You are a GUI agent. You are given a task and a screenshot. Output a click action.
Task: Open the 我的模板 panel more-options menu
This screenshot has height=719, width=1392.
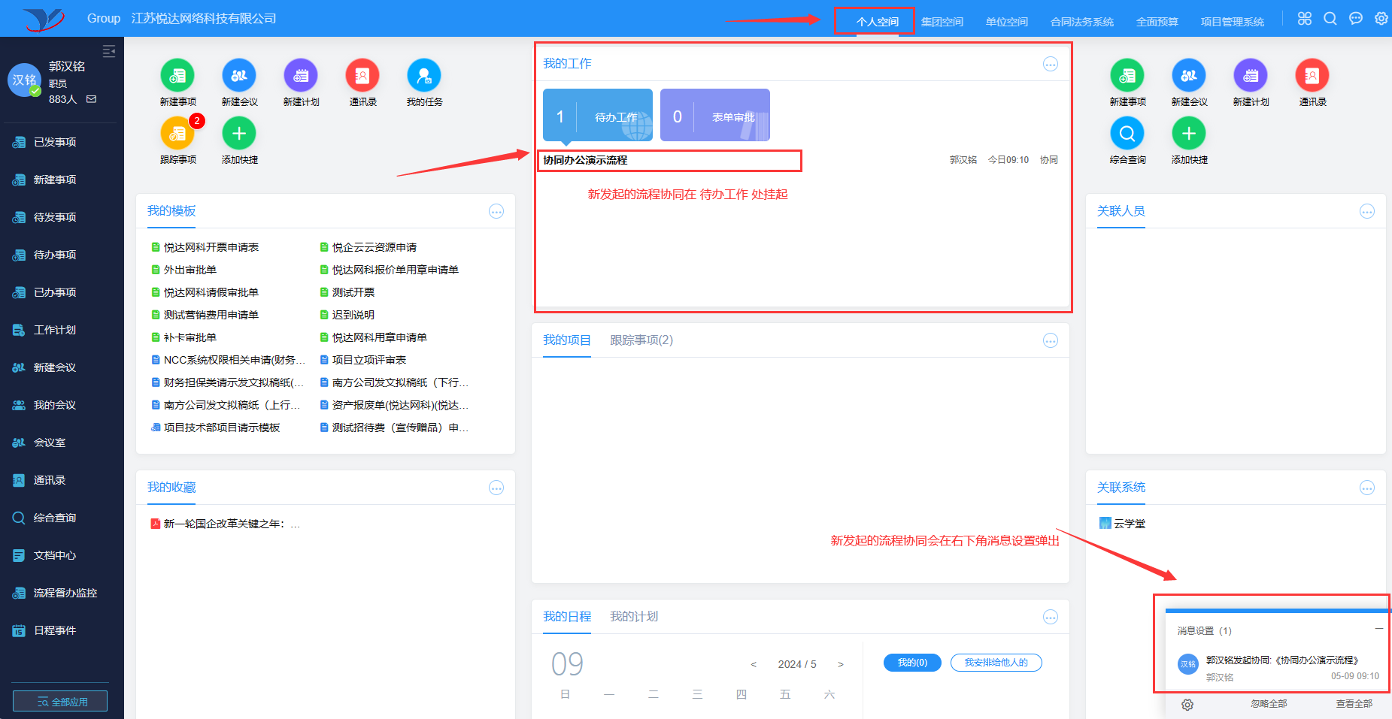pos(496,212)
